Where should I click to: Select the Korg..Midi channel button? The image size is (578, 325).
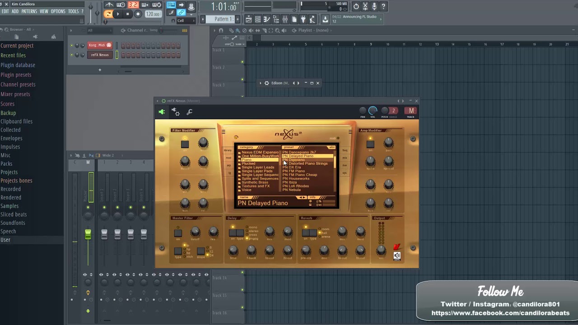click(99, 45)
